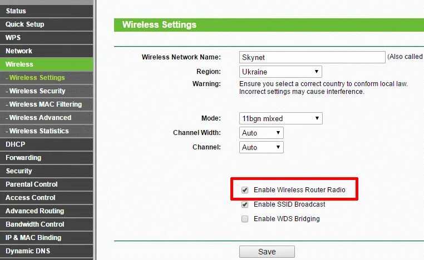The height and width of the screenshot is (260, 424).
Task: Open the Status menu item
Action: 47,11
